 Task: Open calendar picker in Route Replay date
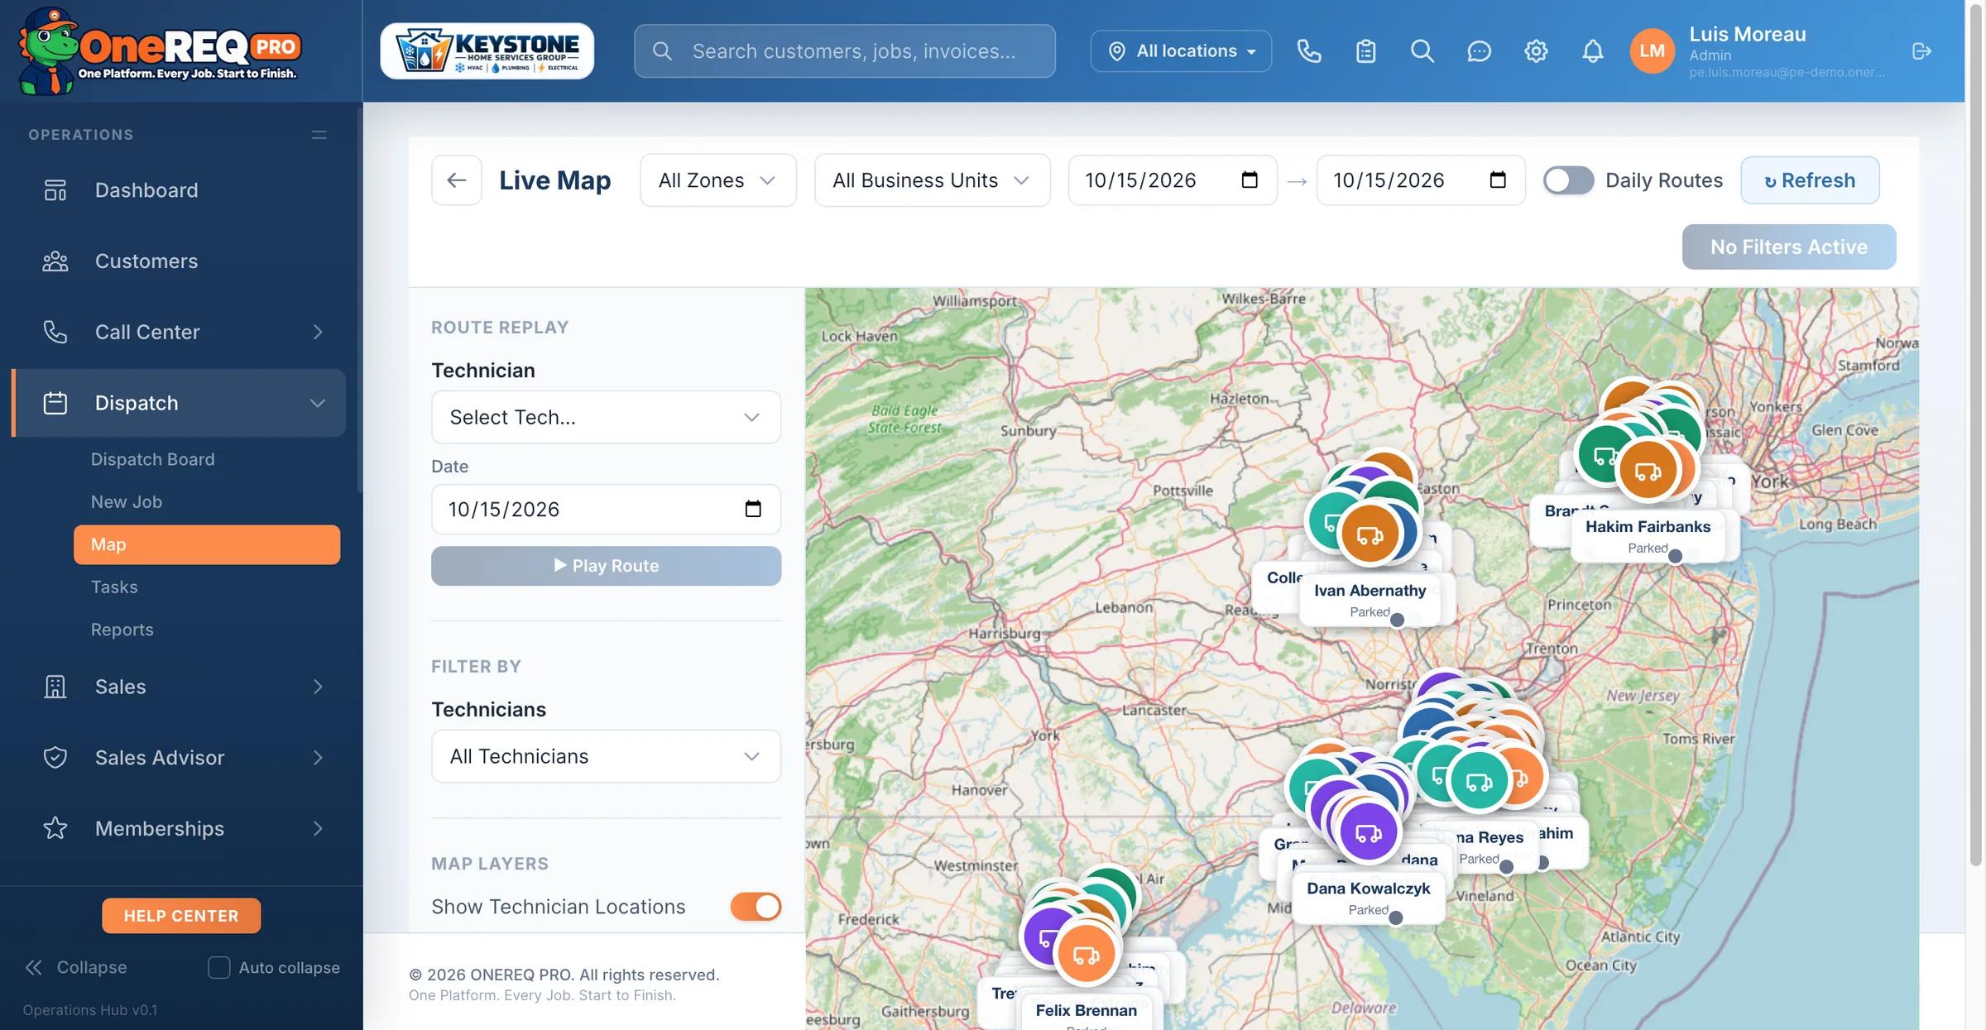pyautogui.click(x=753, y=509)
